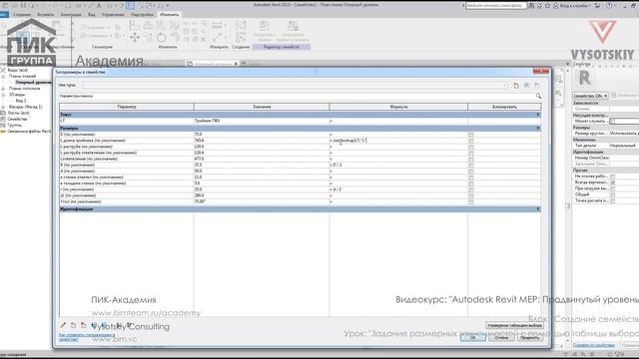Toggle lock checkbox for L длина тройника row
Viewport: 639px width, 359px height.
coord(471,141)
